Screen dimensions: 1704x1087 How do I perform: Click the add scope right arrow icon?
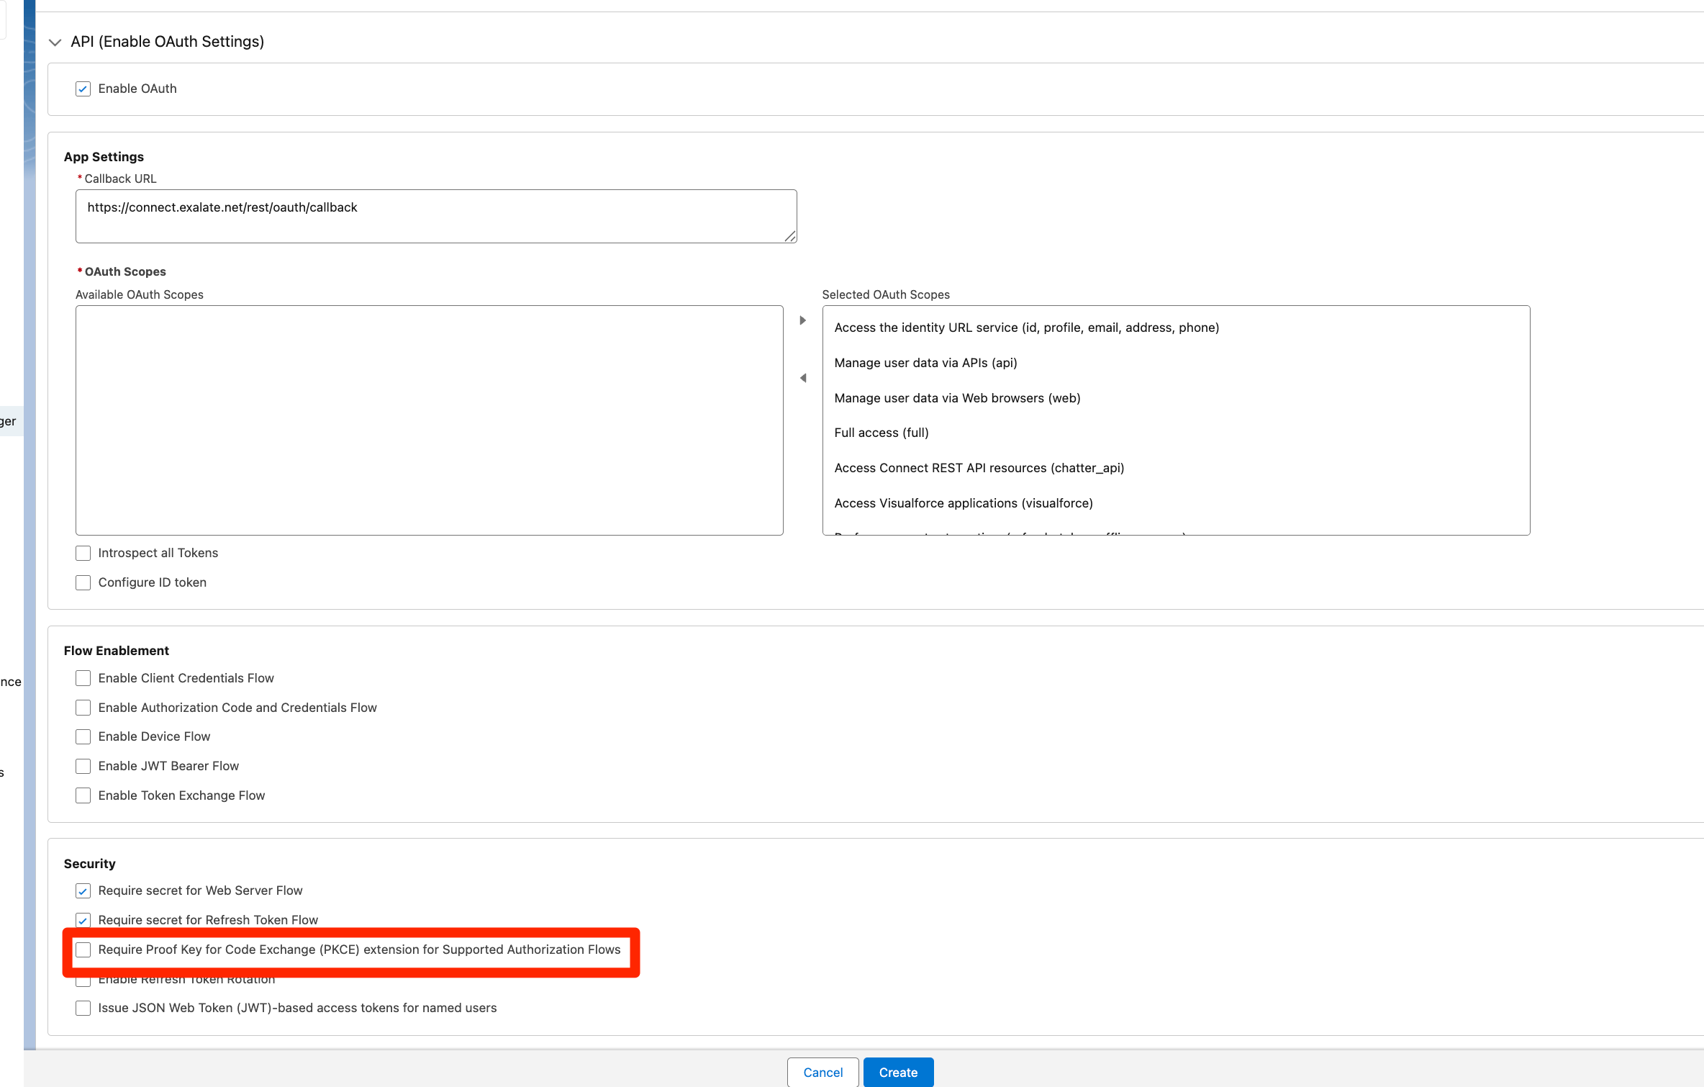coord(802,320)
